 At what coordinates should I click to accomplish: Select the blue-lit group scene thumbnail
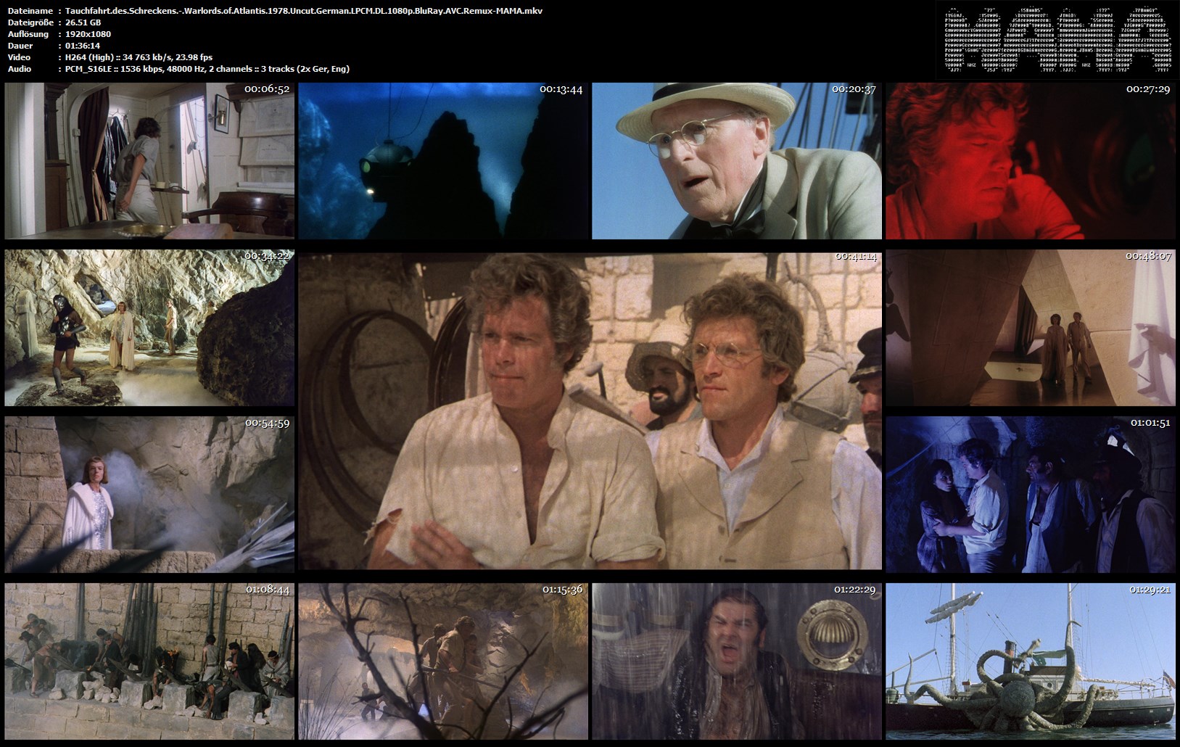(x=1031, y=495)
